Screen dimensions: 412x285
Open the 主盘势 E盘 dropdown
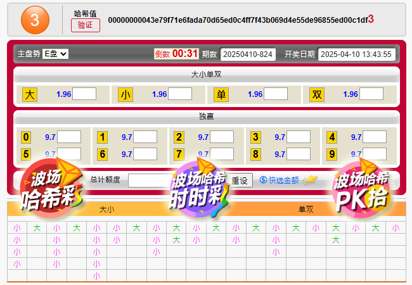pos(55,54)
